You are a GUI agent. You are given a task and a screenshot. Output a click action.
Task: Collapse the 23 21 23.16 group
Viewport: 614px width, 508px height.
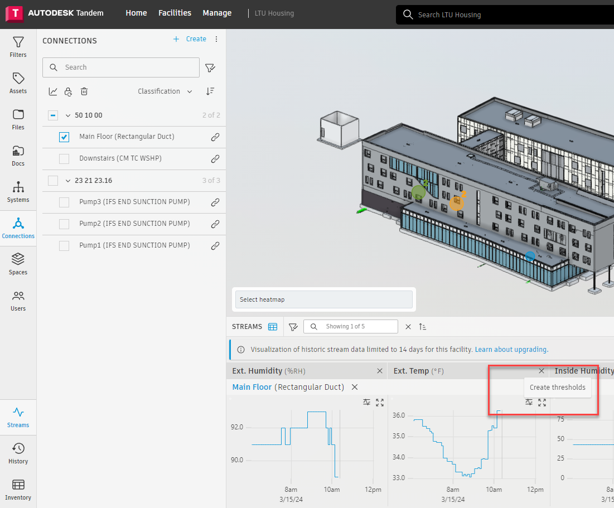[x=68, y=181]
